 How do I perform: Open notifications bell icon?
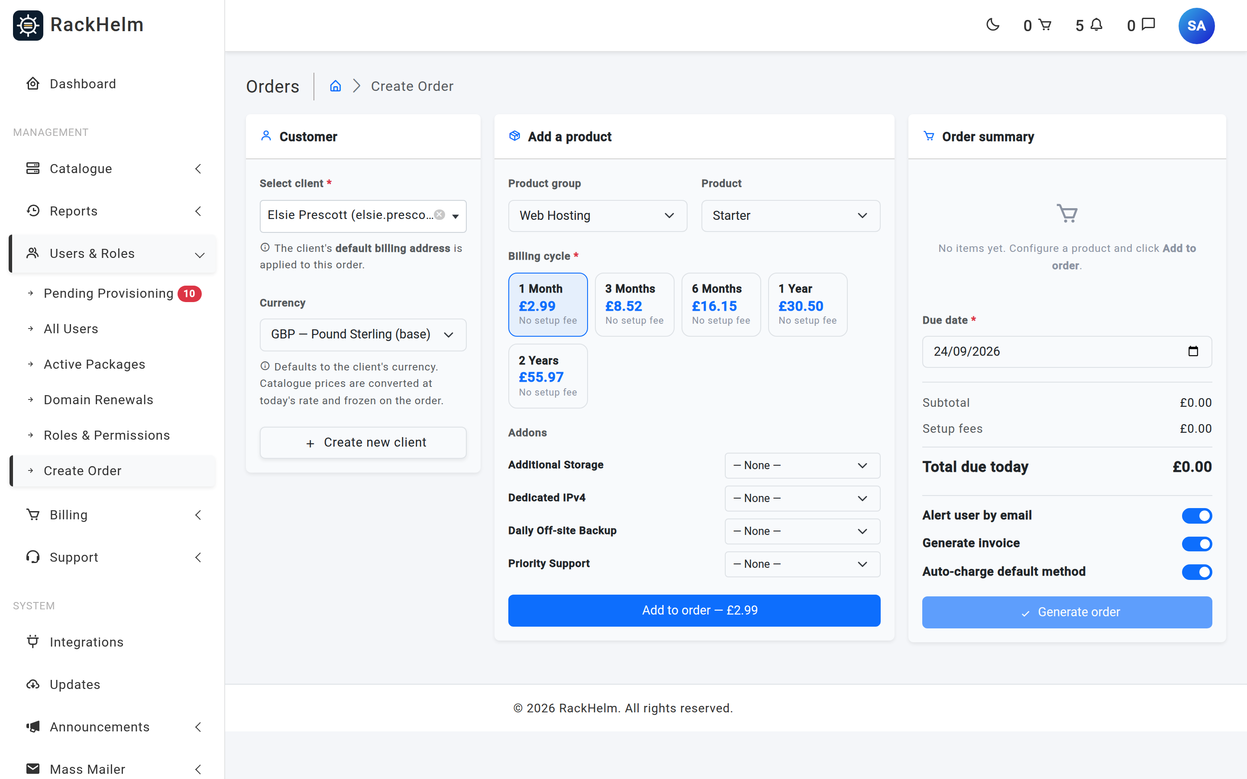tap(1096, 25)
